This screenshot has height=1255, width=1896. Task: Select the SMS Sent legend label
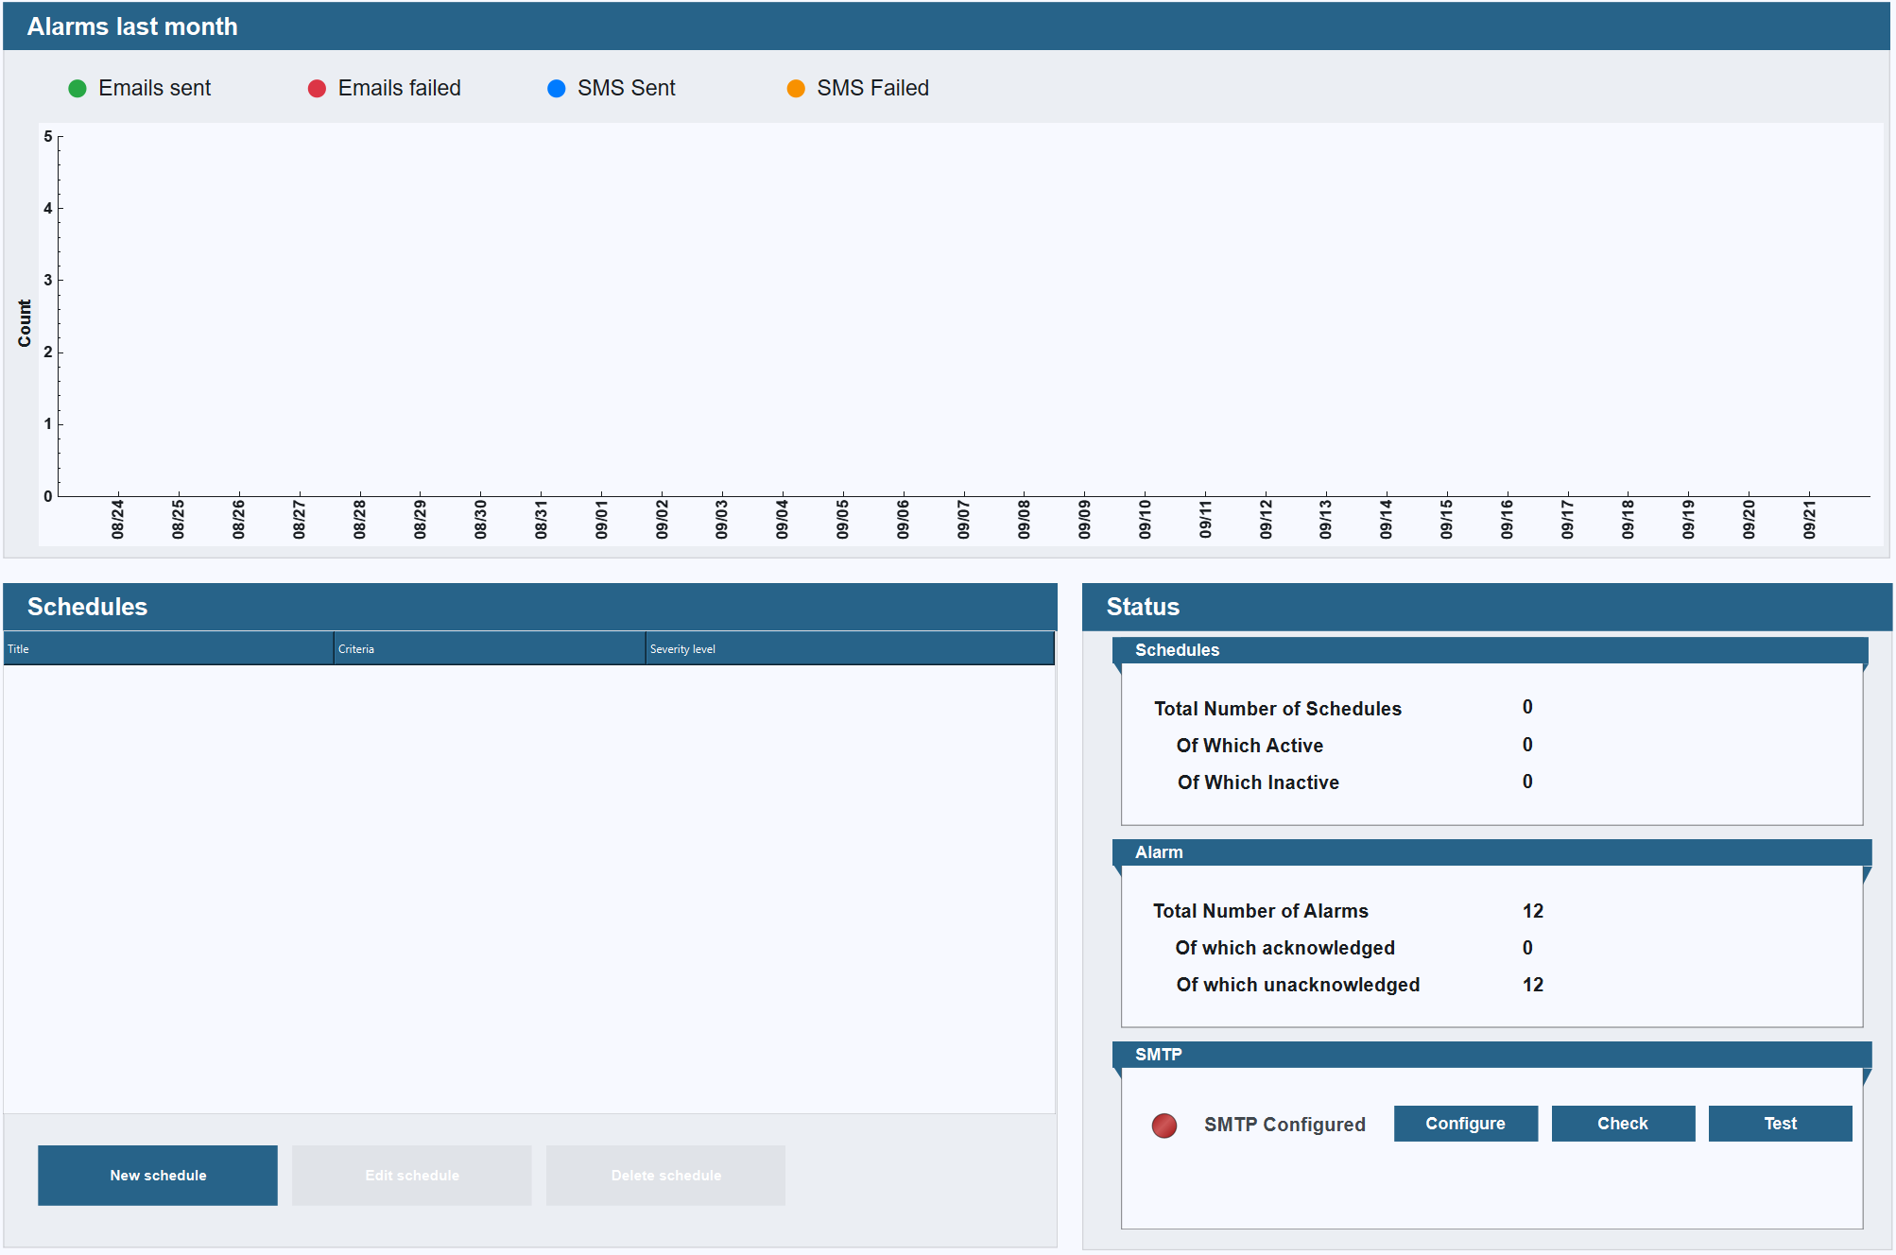pos(626,88)
